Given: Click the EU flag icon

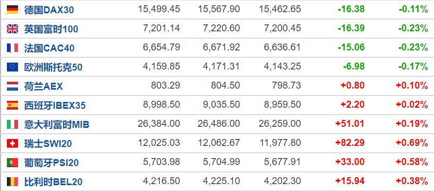Looking at the screenshot, I should [12, 67].
